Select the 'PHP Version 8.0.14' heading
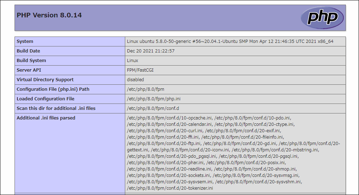Image resolution: width=359 pixels, height=195 pixels. tap(49, 15)
